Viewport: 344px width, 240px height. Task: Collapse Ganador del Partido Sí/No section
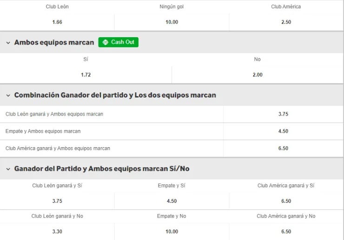tap(8, 169)
